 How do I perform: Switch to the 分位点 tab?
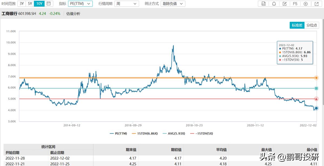312,25
